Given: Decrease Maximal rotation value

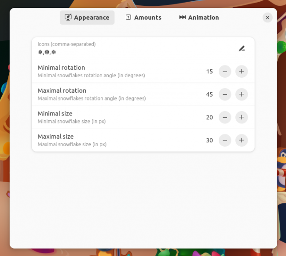Looking at the screenshot, I should pos(225,94).
